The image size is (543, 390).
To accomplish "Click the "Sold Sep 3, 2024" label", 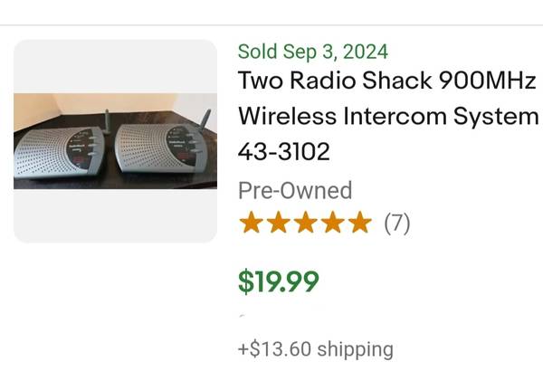I will point(312,52).
